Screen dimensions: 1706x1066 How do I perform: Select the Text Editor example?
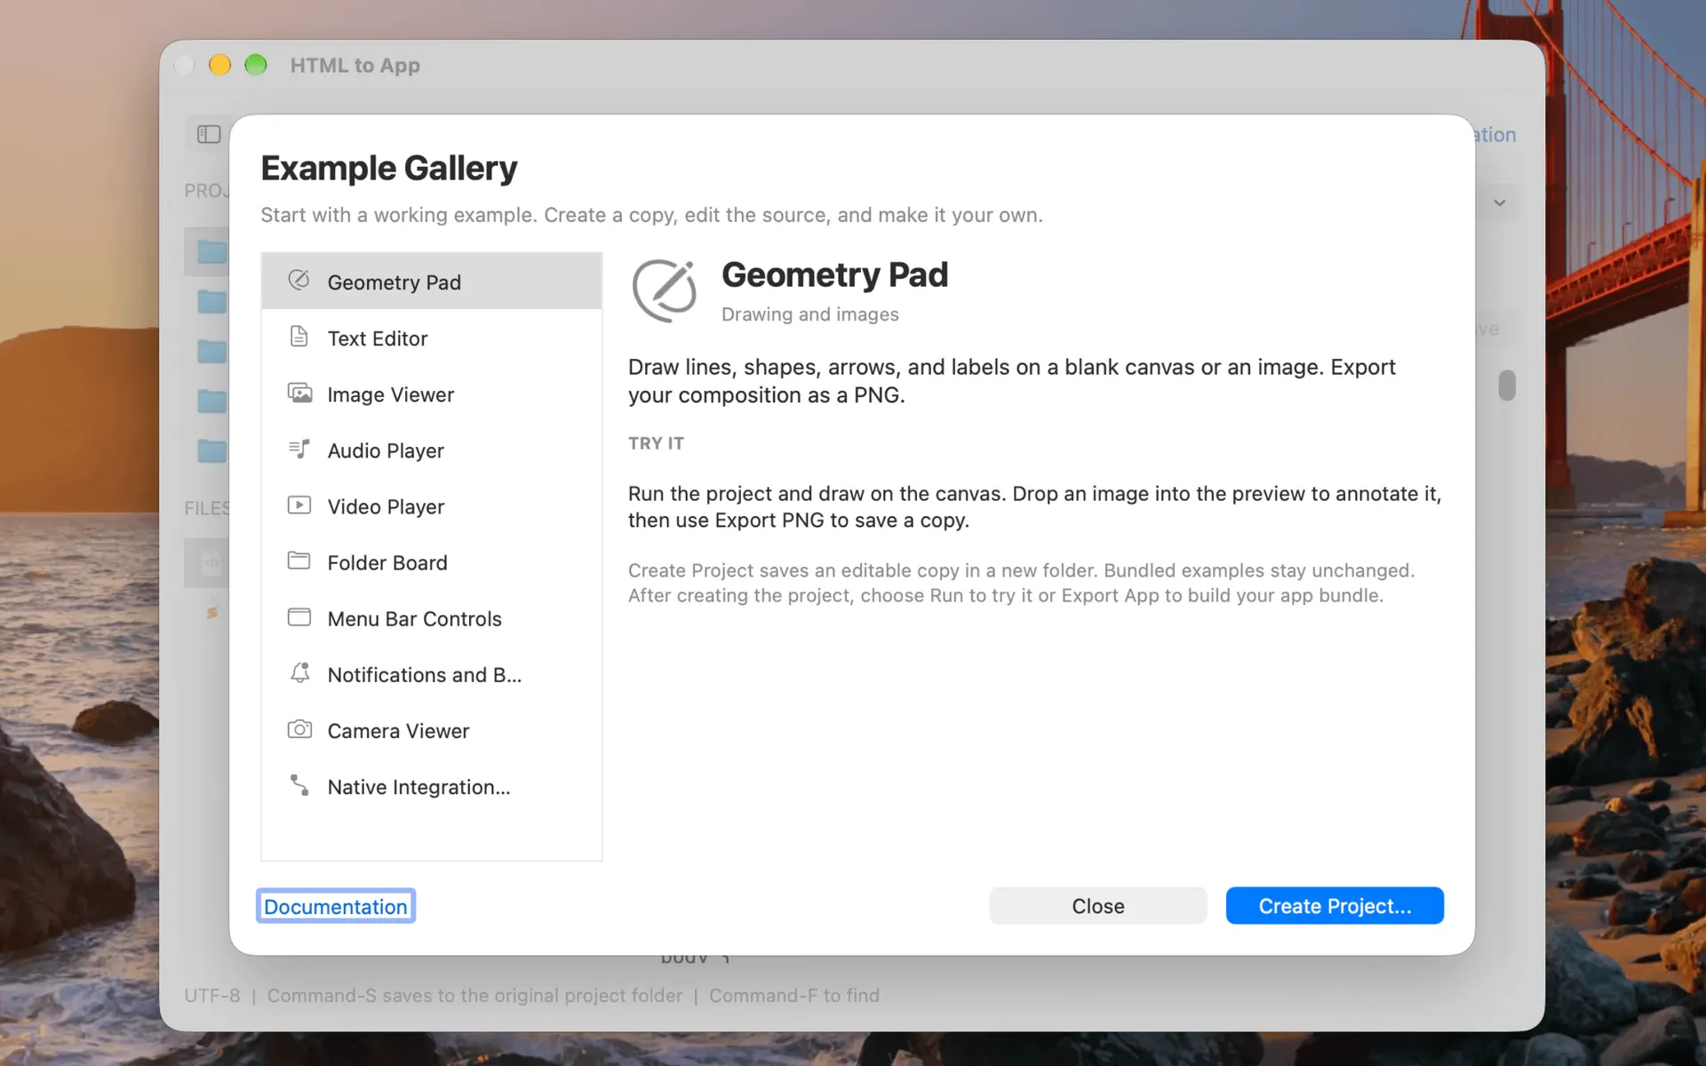432,338
